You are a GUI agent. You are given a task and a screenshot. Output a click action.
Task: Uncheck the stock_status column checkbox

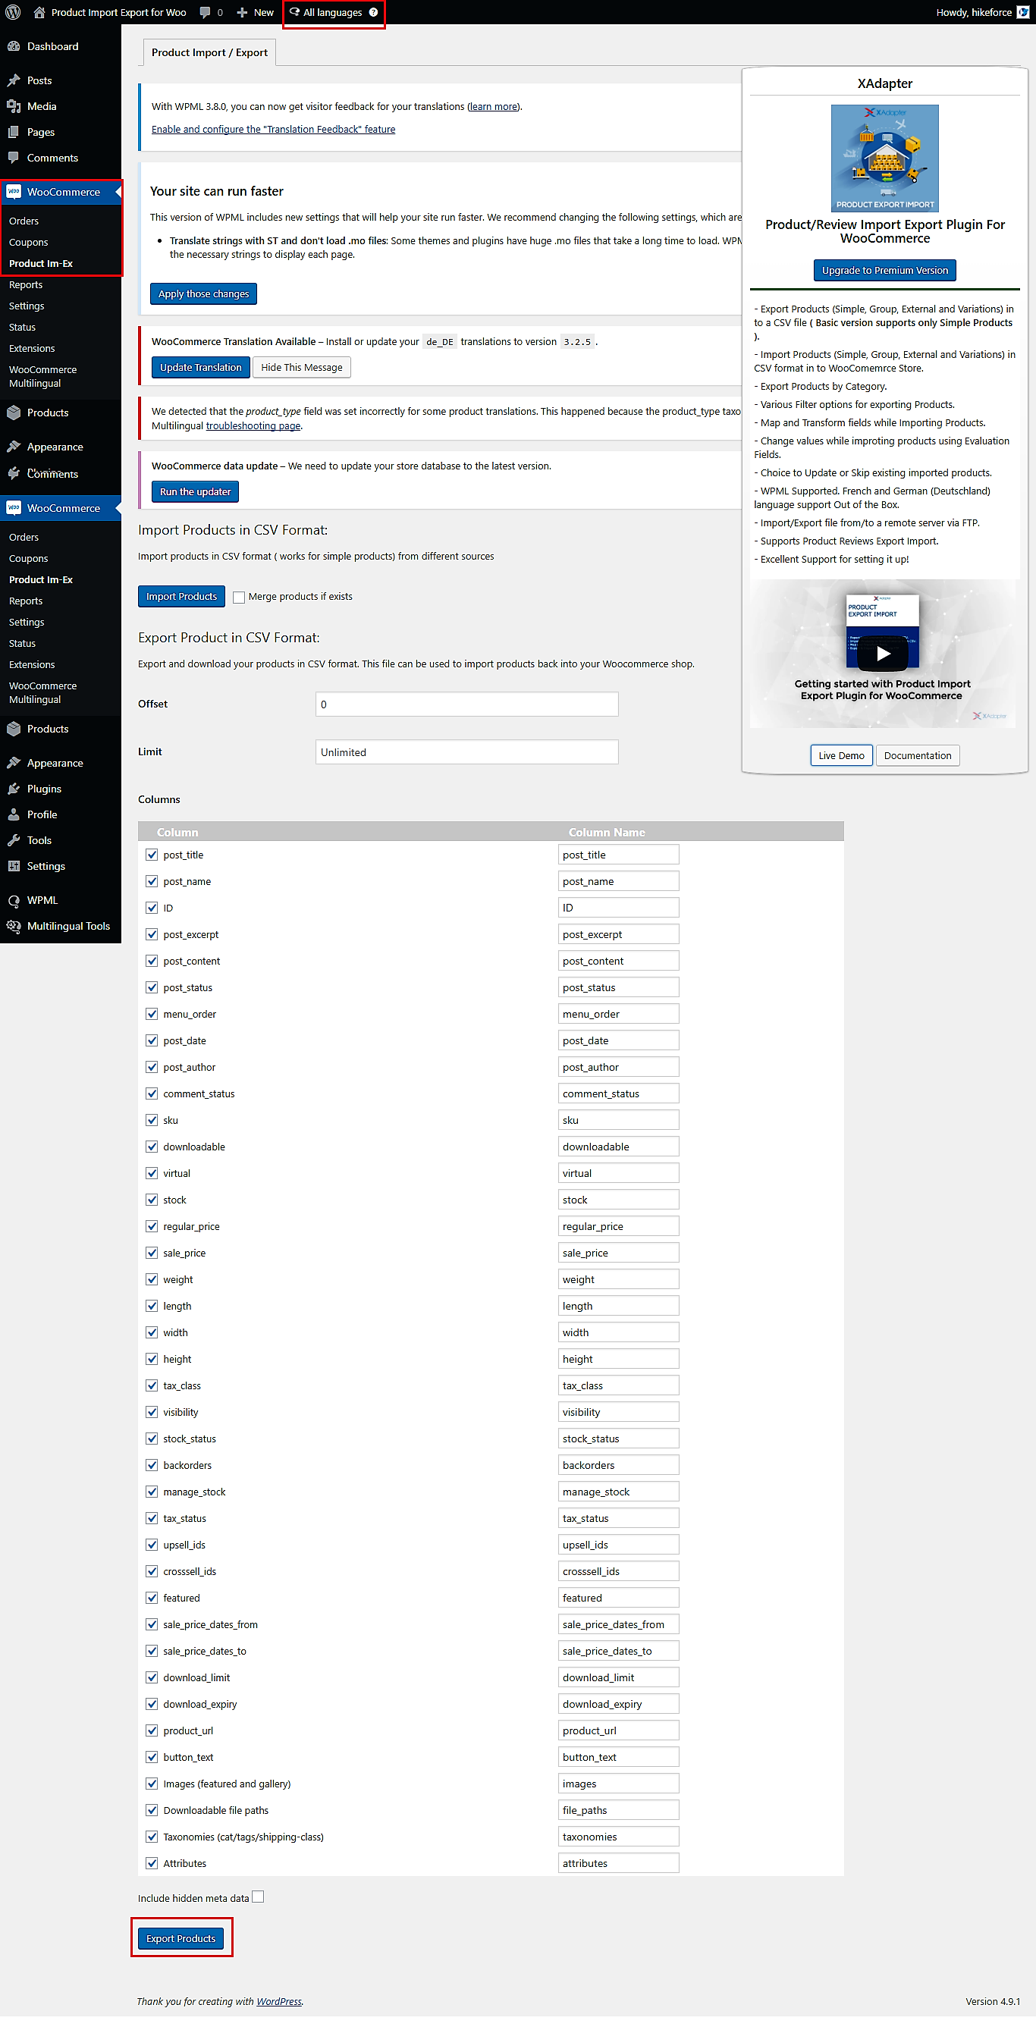152,1439
